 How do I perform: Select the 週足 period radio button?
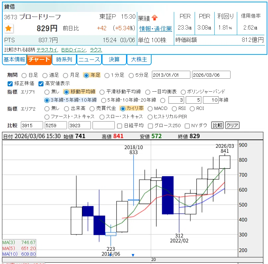pyautogui.click(x=45, y=75)
